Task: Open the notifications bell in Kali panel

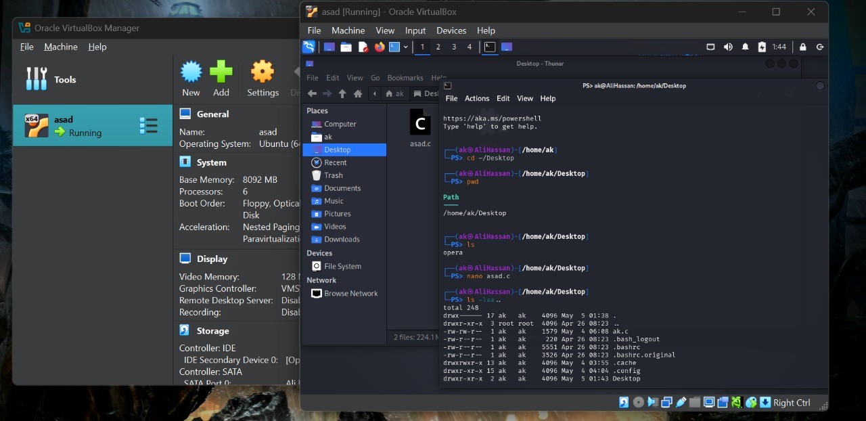Action: click(746, 47)
